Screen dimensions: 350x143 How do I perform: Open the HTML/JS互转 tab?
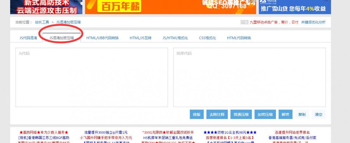click(x=141, y=38)
